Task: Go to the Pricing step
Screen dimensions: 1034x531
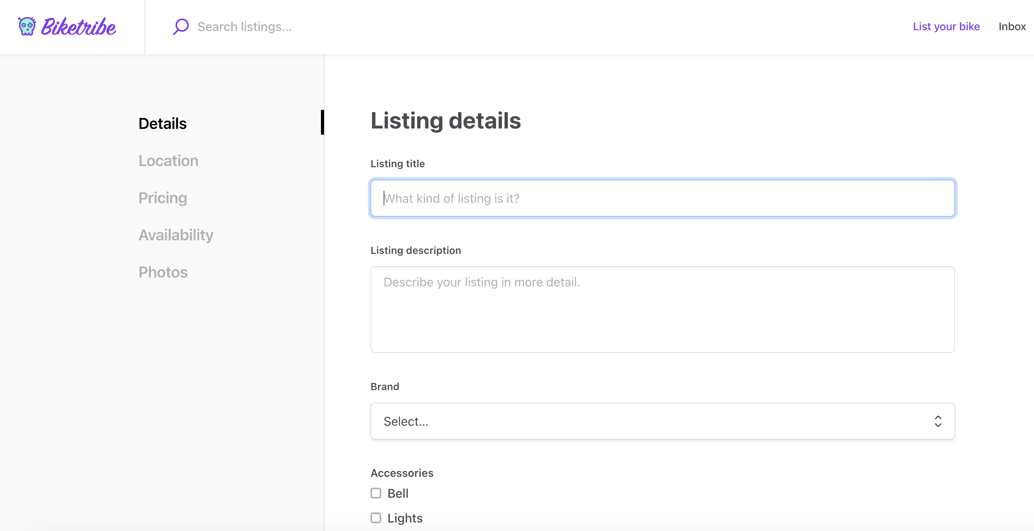Action: [x=162, y=198]
